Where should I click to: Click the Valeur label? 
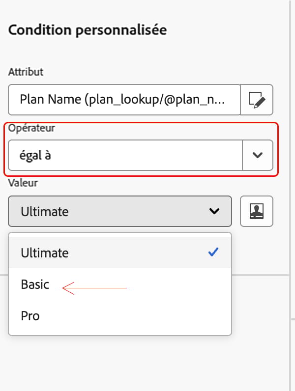(x=23, y=183)
